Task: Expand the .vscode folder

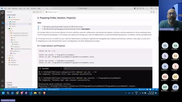Action: 13,17
